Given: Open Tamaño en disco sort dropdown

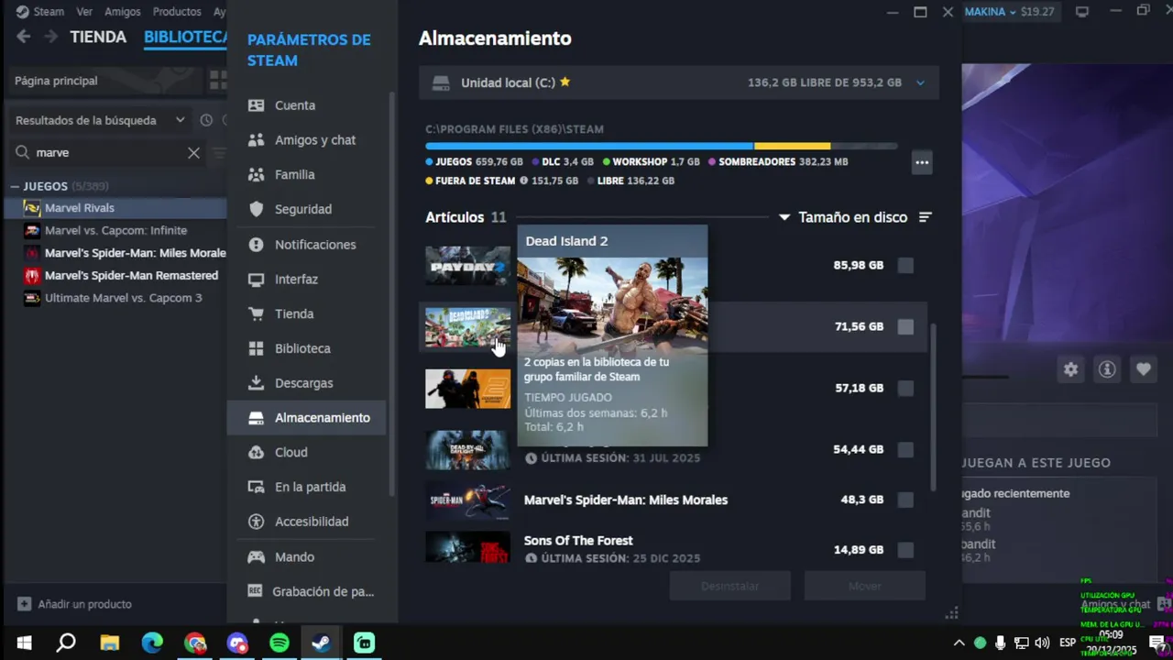Looking at the screenshot, I should pyautogui.click(x=843, y=217).
